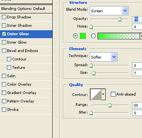Click the green-to-transparent gradient bar
Viewport: 142px width, 138px height.
tap(119, 36)
